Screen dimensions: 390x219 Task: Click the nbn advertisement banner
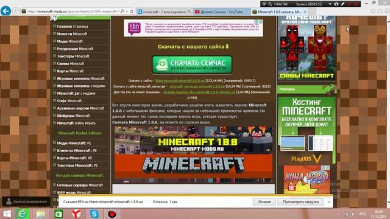click(x=193, y=28)
